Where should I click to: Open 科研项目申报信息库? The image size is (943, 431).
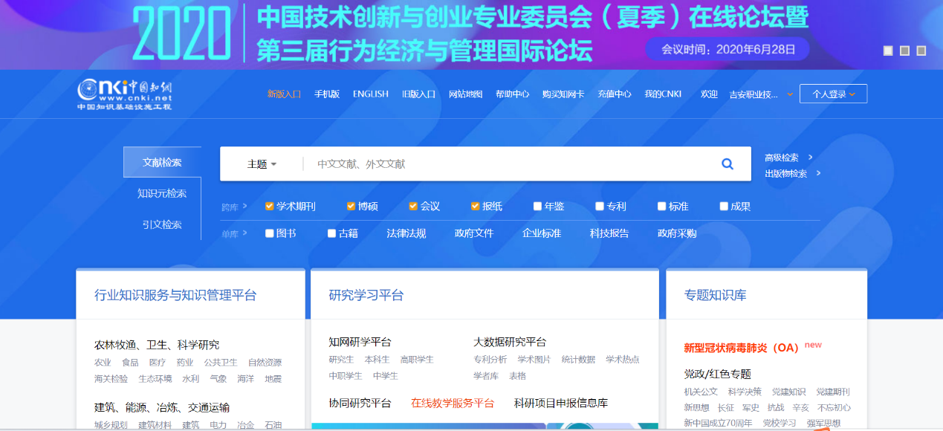pos(561,403)
